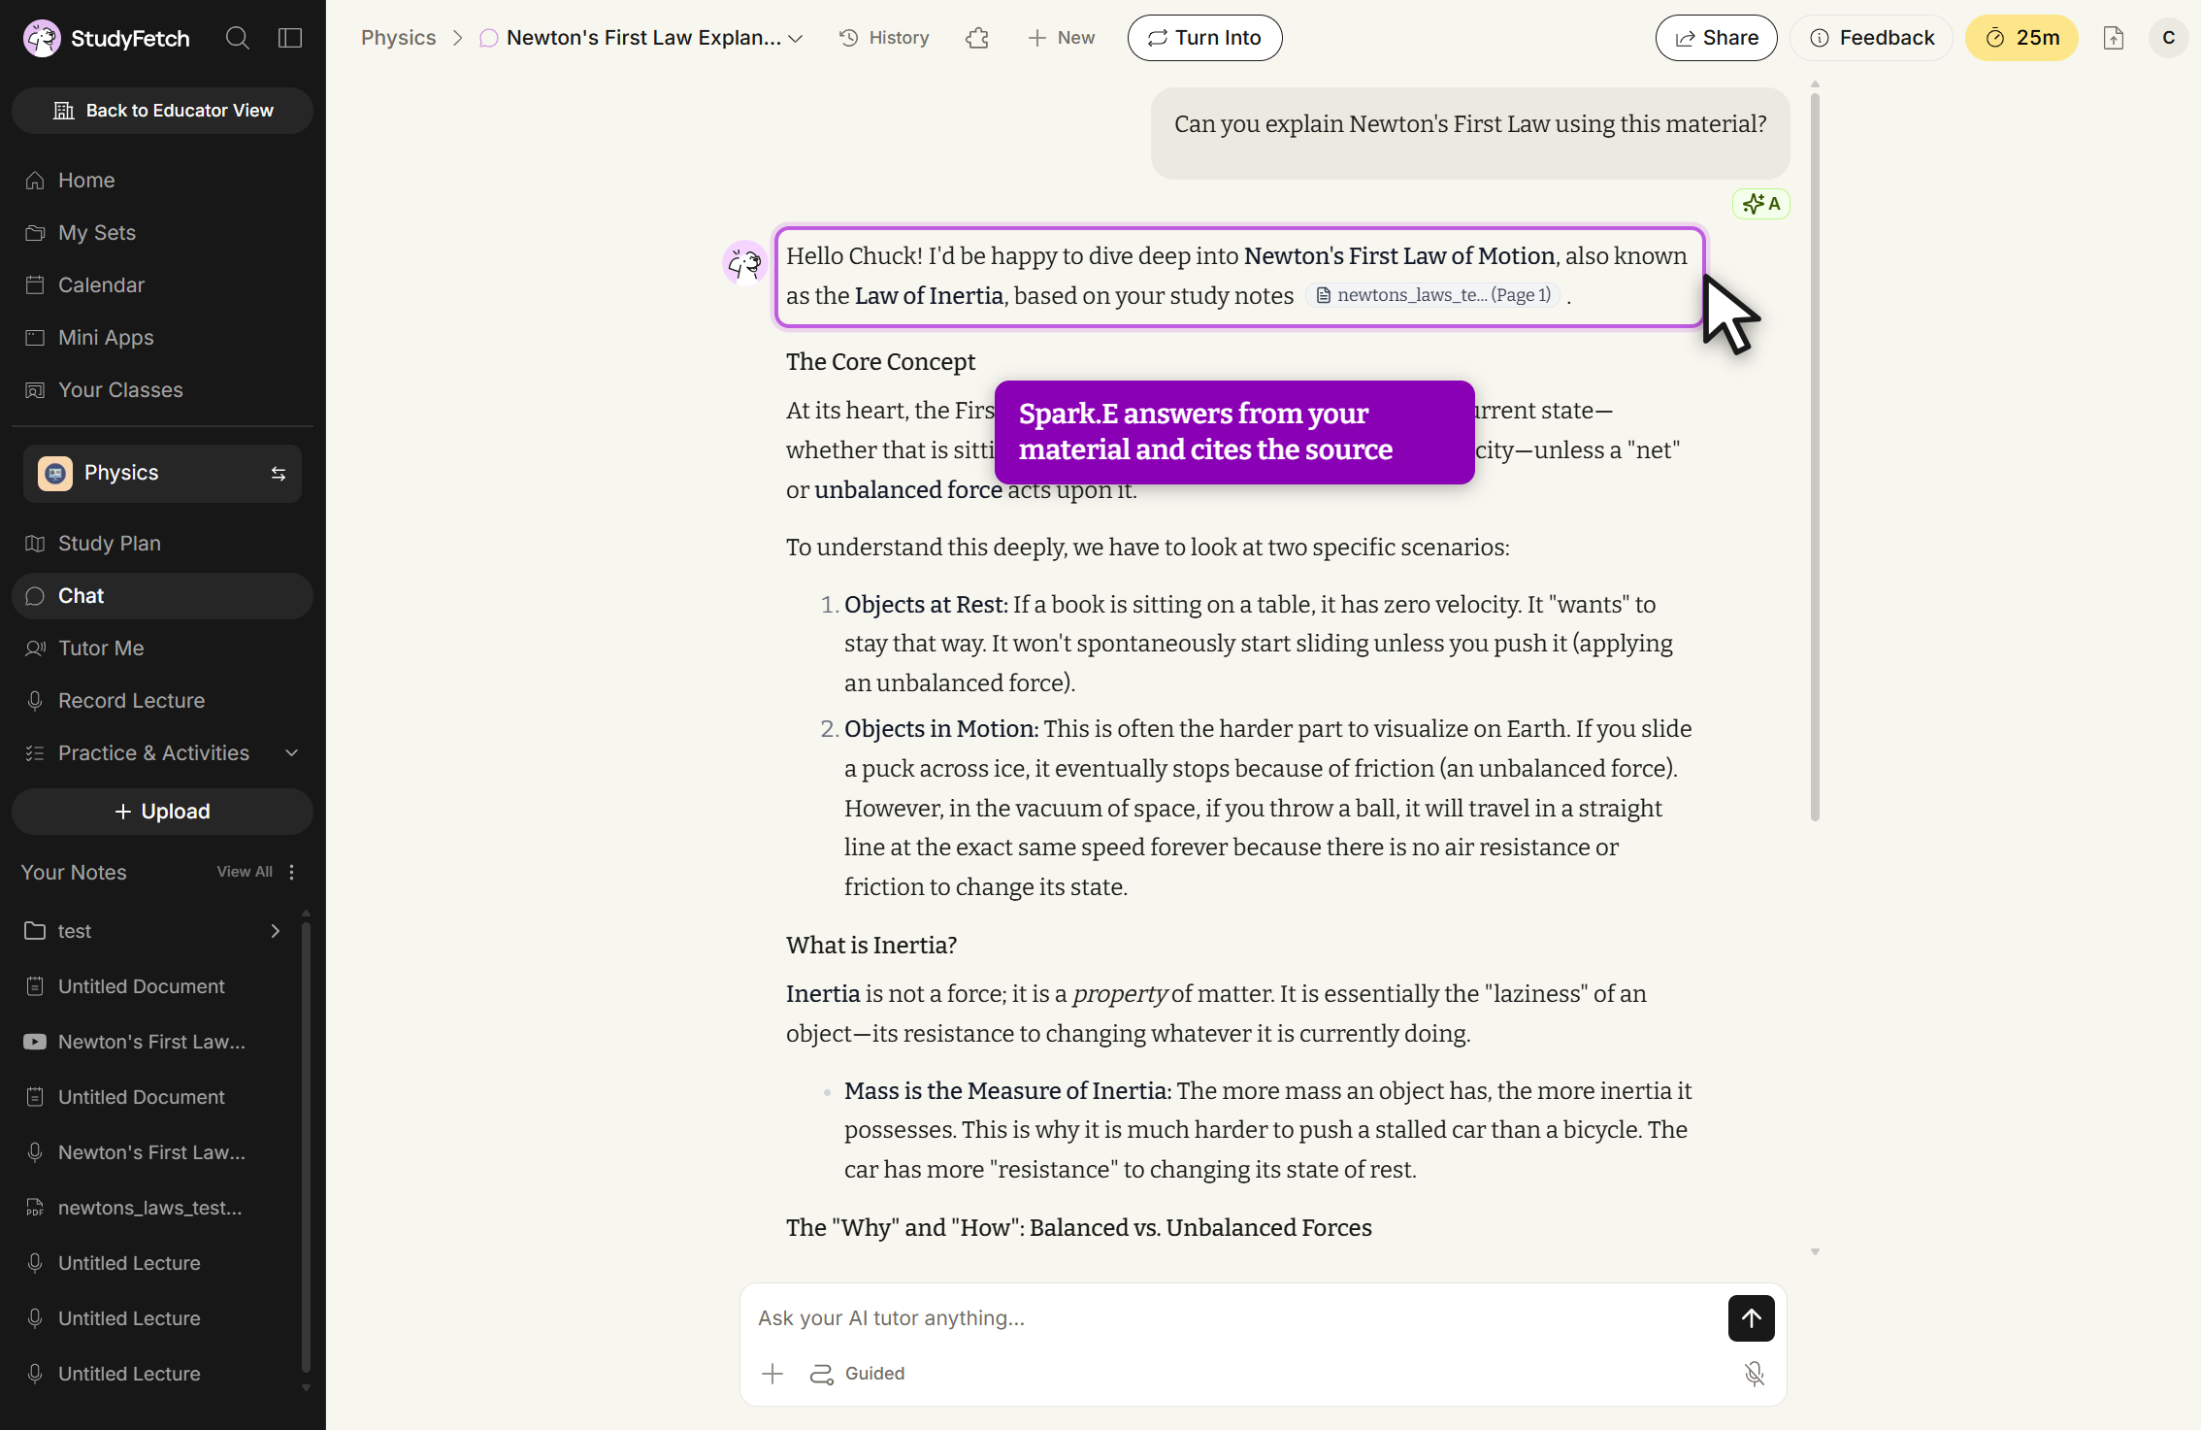Send the message with arrow button
Image resolution: width=2201 pixels, height=1430 pixels.
tap(1752, 1318)
